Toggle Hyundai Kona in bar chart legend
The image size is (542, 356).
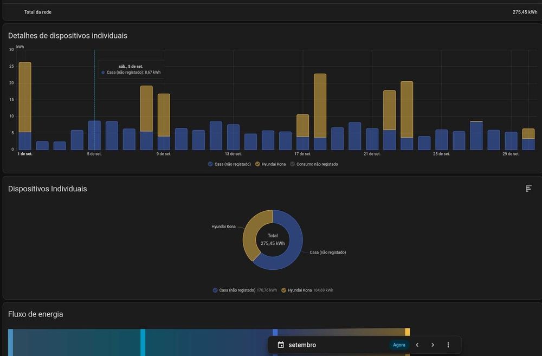click(x=270, y=164)
